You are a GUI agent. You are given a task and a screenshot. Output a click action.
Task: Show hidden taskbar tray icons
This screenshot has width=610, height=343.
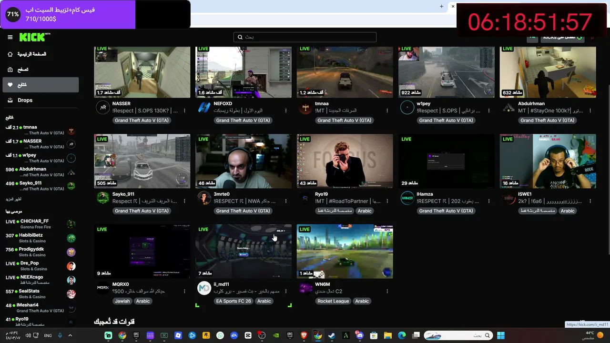coord(70,335)
